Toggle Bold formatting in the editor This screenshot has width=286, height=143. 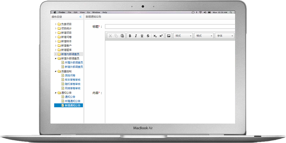130,36
